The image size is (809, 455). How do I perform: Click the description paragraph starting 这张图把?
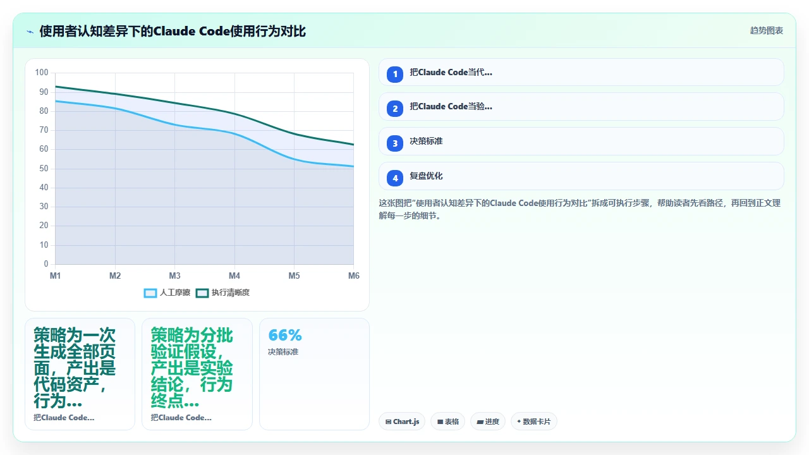[x=580, y=209]
